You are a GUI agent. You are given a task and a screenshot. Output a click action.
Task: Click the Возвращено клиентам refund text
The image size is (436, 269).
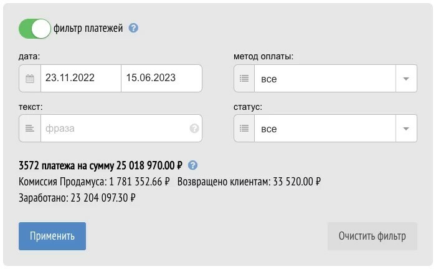[x=249, y=182]
